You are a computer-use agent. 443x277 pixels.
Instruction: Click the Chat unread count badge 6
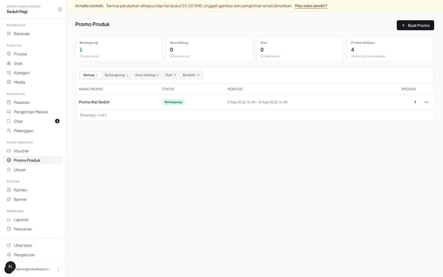pos(57,121)
